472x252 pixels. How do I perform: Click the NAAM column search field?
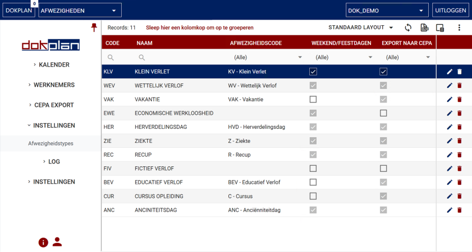click(180, 57)
